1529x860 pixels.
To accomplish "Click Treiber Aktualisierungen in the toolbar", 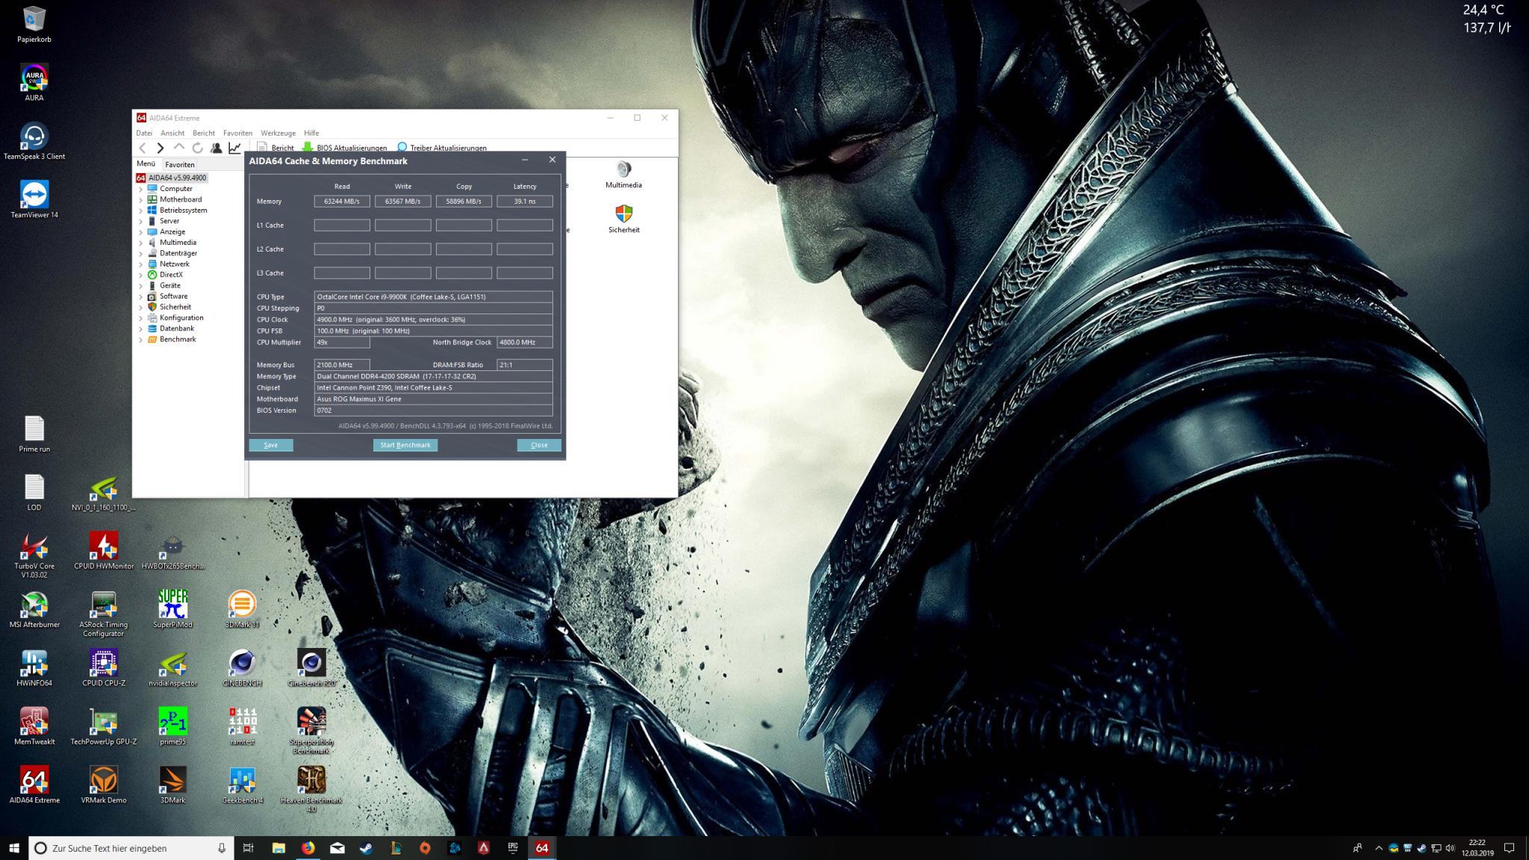I will pyautogui.click(x=442, y=148).
